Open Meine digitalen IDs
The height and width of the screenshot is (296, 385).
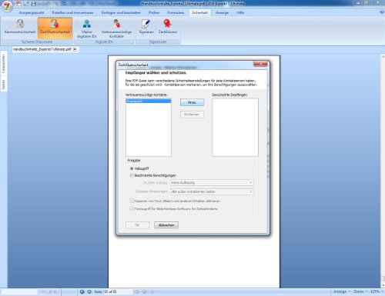87,28
